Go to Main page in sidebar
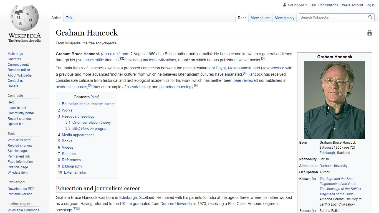Image resolution: width=379 pixels, height=213 pixels. [15, 54]
